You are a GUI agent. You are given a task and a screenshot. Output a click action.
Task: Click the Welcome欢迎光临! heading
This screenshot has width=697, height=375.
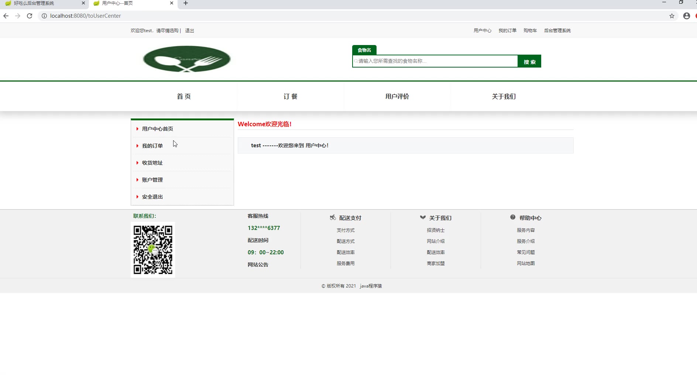265,124
